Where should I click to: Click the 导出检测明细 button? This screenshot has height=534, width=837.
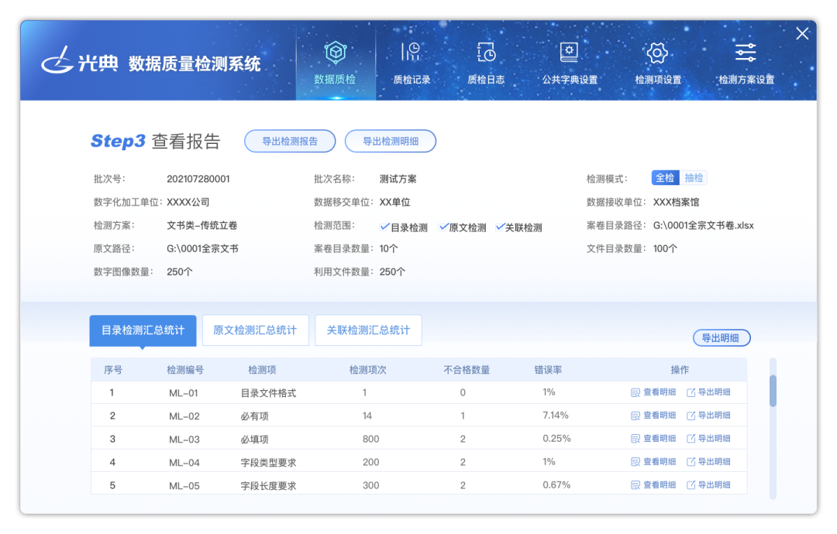point(391,142)
